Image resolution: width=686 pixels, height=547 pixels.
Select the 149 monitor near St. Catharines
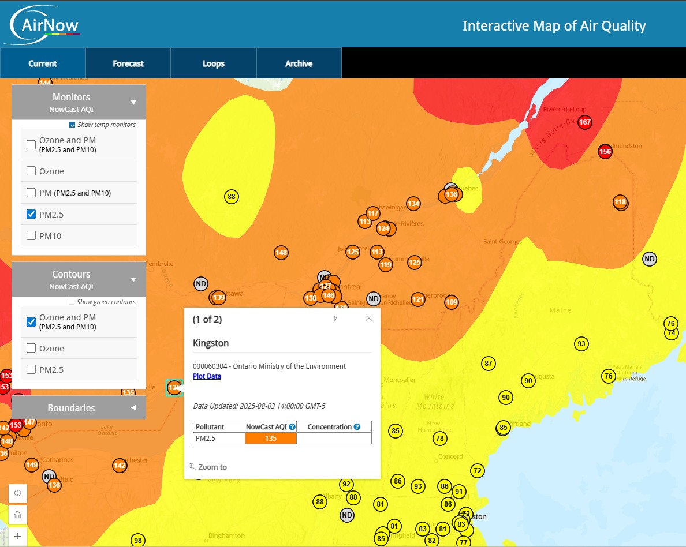tap(32, 465)
